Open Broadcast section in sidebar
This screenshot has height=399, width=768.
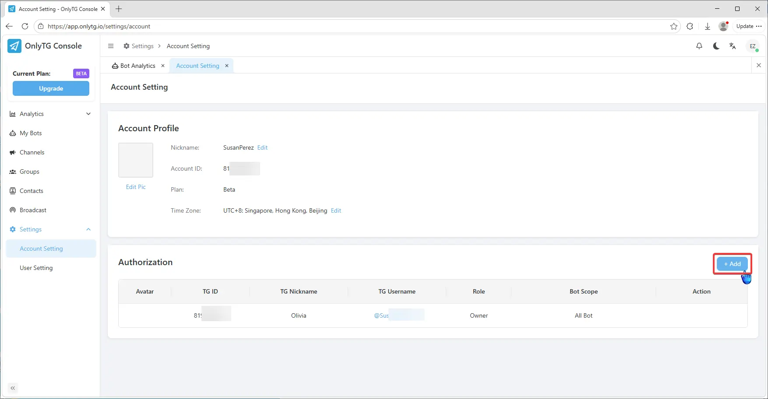[x=33, y=210]
